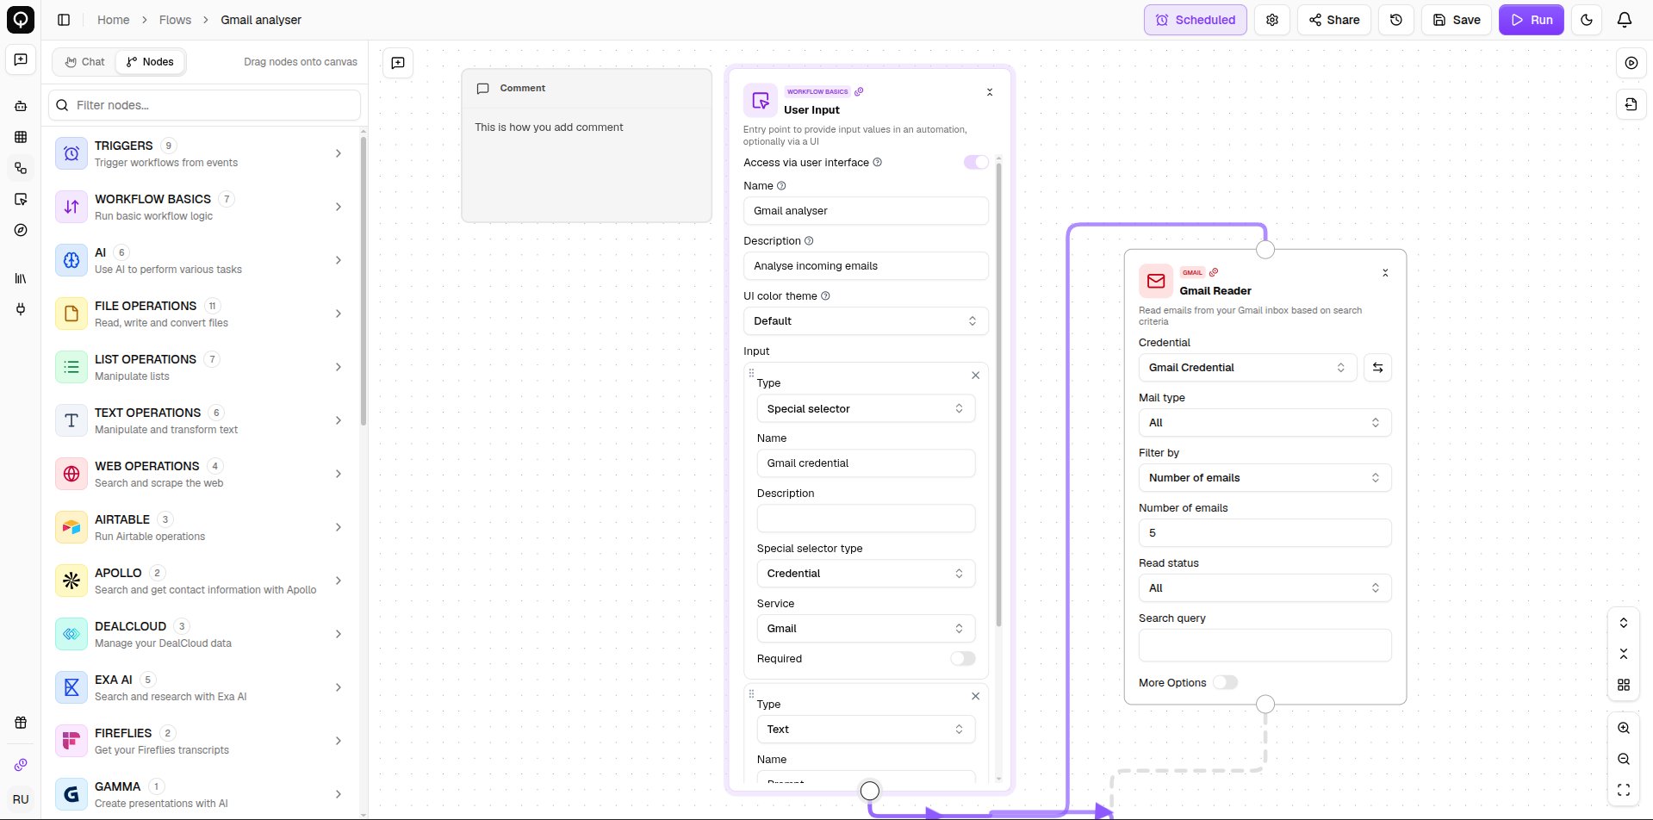Click Name field containing Gmail analyser
Viewport: 1653px width, 820px height.
click(x=866, y=210)
